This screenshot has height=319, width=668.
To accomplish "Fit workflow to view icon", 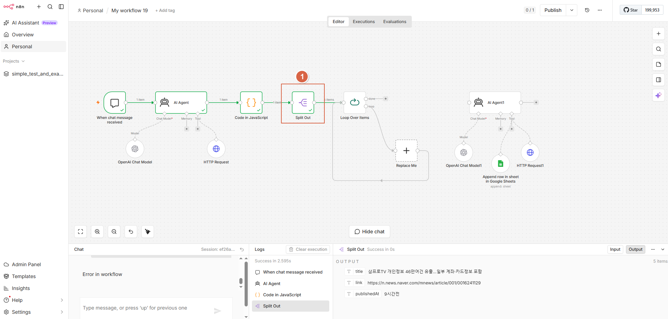I will click(x=80, y=232).
